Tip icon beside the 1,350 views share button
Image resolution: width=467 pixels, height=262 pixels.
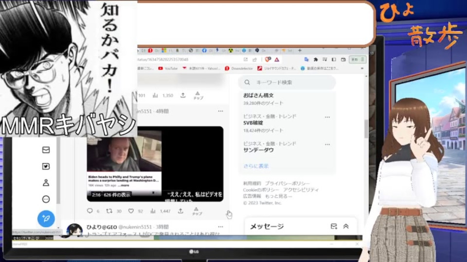point(198,96)
